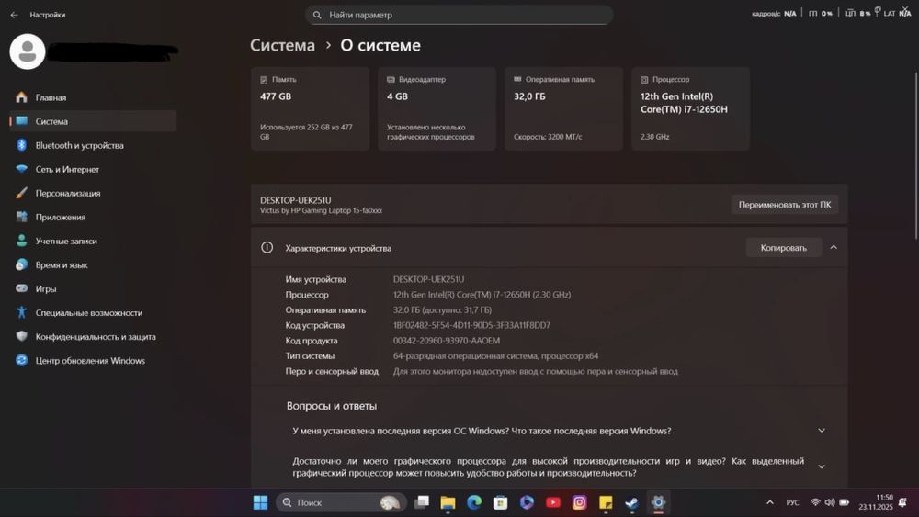The image size is (919, 517).
Task: Open Приложения settings
Action: [x=93, y=218]
